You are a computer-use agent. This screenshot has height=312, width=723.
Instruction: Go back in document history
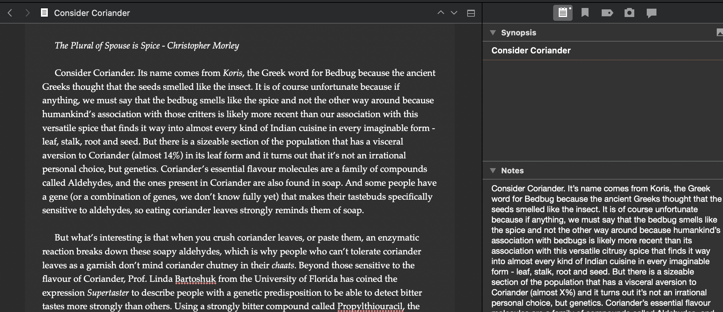coord(10,13)
